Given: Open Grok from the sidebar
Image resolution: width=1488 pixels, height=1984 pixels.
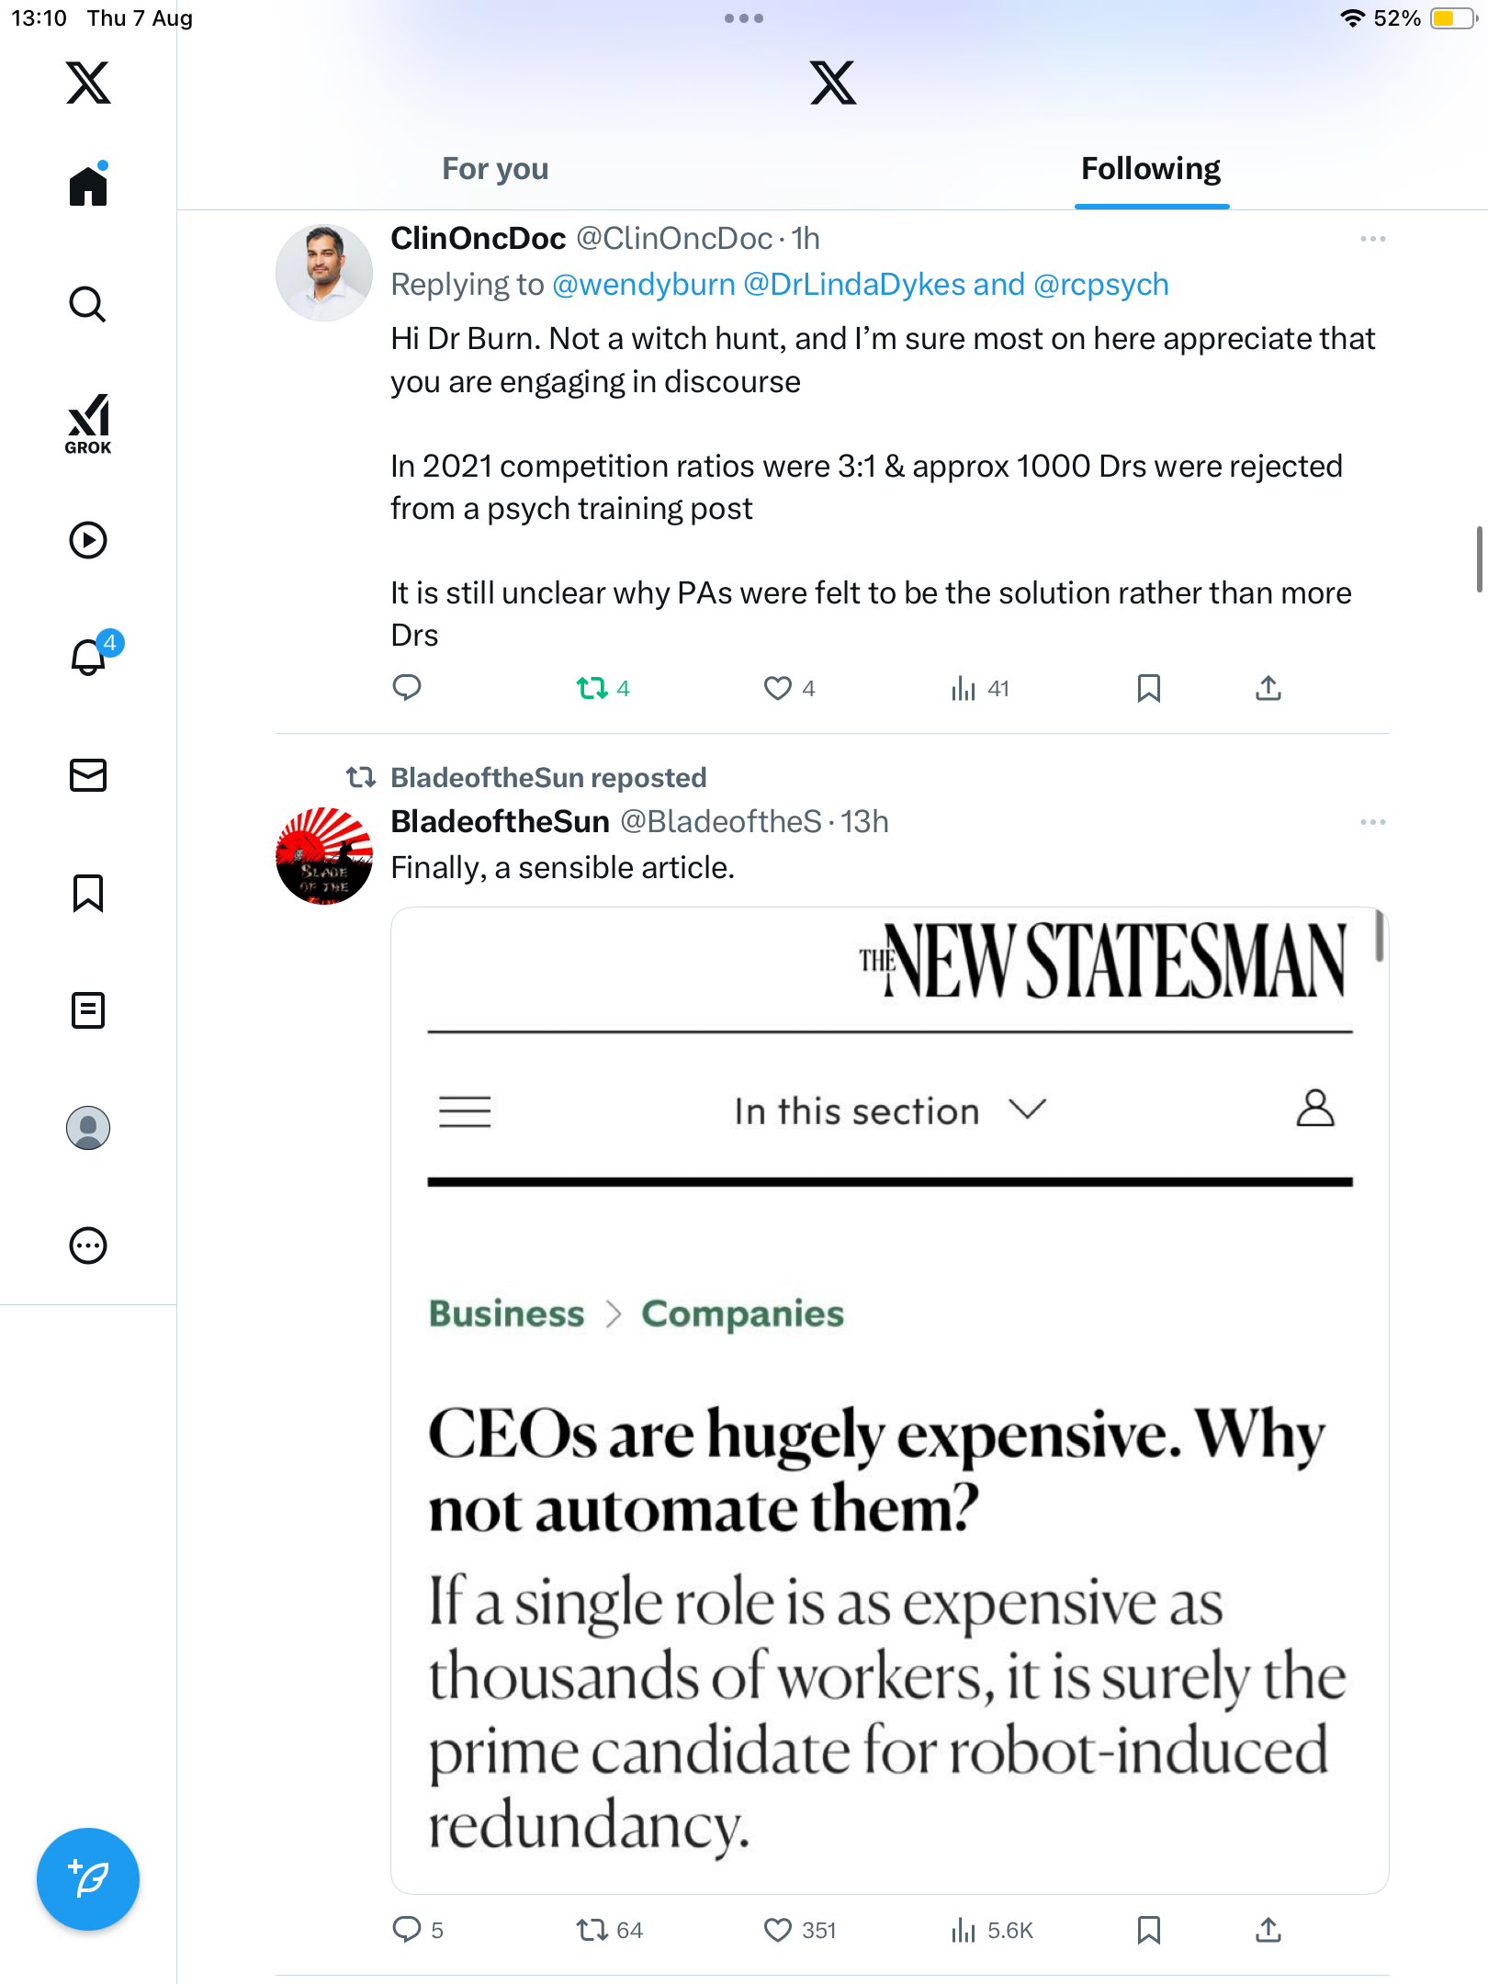Looking at the screenshot, I should 88,423.
